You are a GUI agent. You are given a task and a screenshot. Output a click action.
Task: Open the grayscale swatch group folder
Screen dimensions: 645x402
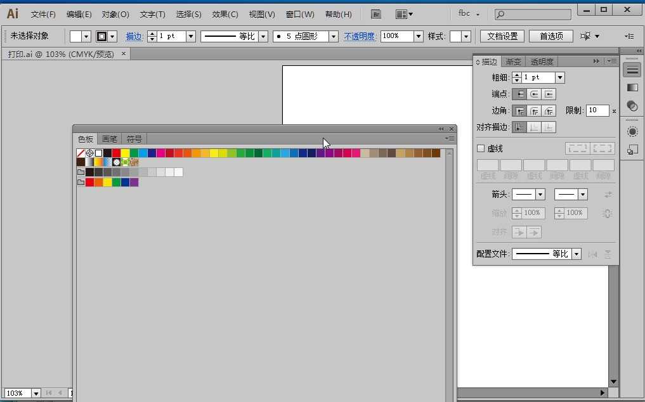(x=81, y=172)
